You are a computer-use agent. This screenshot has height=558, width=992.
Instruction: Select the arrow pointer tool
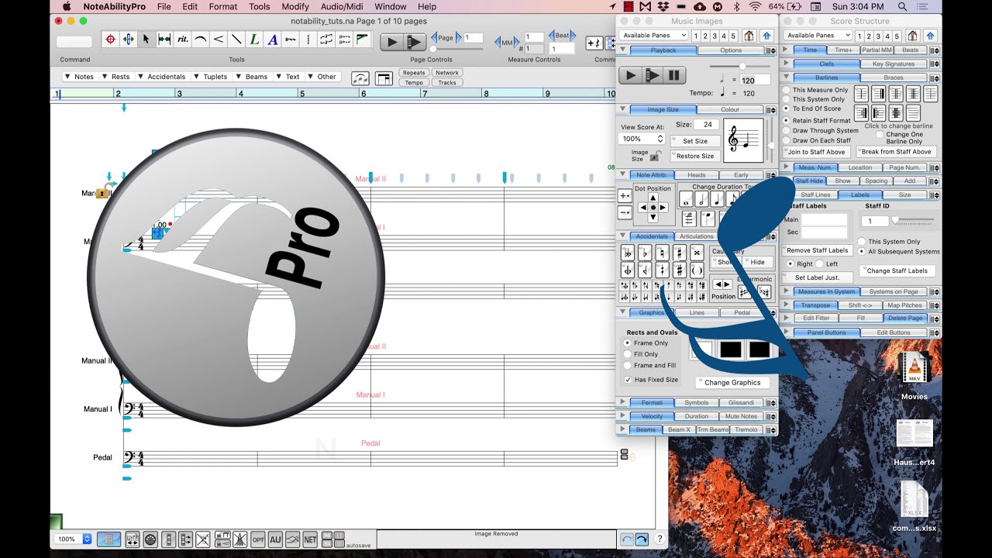(146, 40)
